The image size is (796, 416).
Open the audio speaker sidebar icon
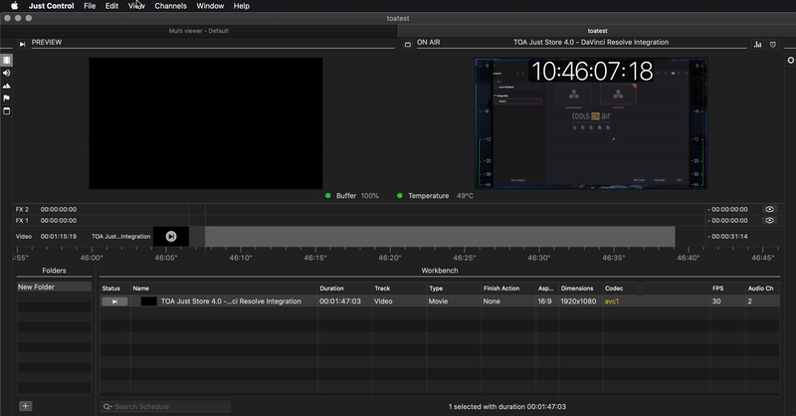tap(7, 73)
